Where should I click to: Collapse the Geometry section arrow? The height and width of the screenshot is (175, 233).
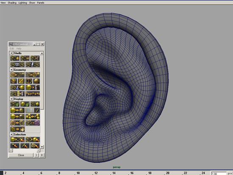(11, 70)
